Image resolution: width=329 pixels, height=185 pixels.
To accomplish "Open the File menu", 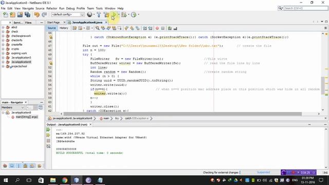I will pyautogui.click(x=3, y=8).
